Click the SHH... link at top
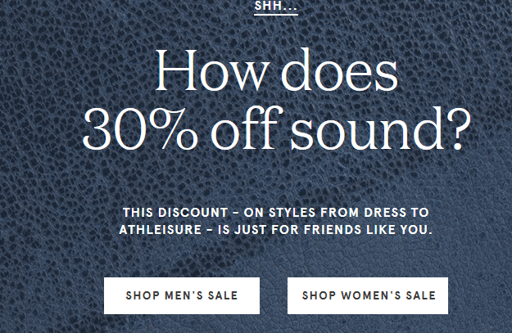 (276, 6)
